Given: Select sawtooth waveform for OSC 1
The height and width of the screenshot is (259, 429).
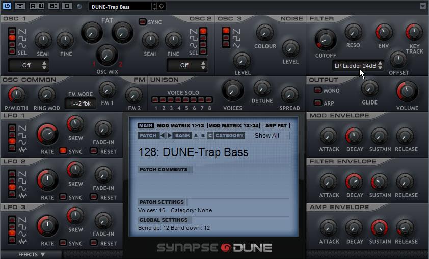Looking at the screenshot, I should coord(12,31).
